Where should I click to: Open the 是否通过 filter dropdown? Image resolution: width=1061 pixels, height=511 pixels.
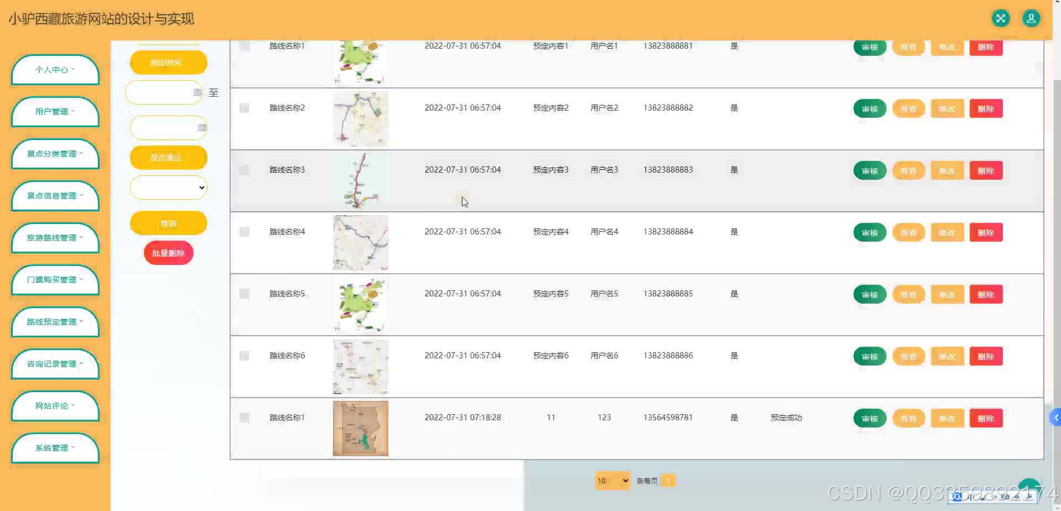click(x=169, y=187)
